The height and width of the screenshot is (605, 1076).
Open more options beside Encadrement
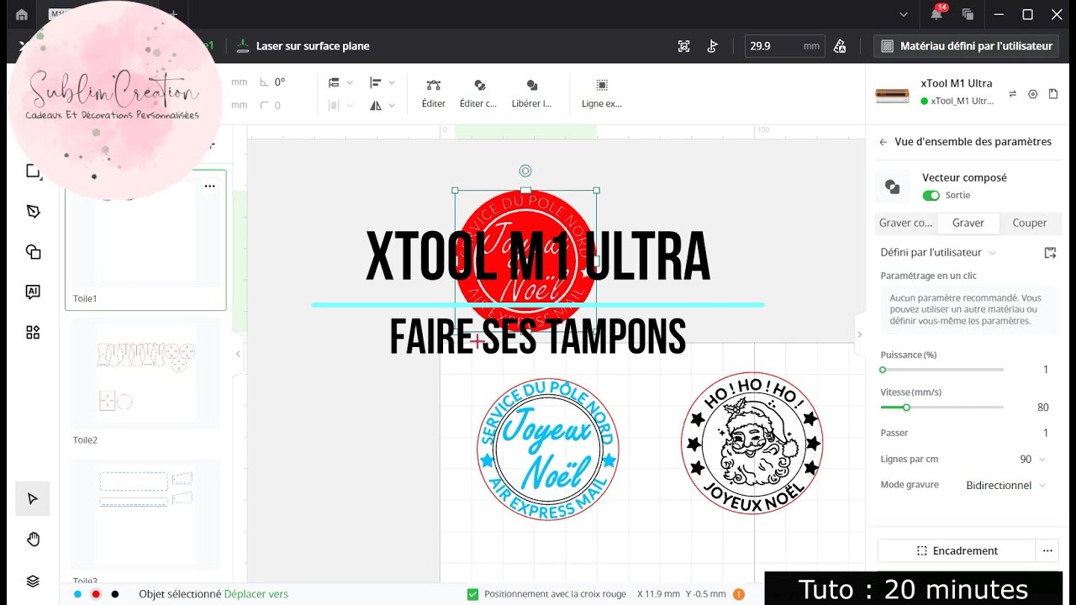tap(1047, 551)
